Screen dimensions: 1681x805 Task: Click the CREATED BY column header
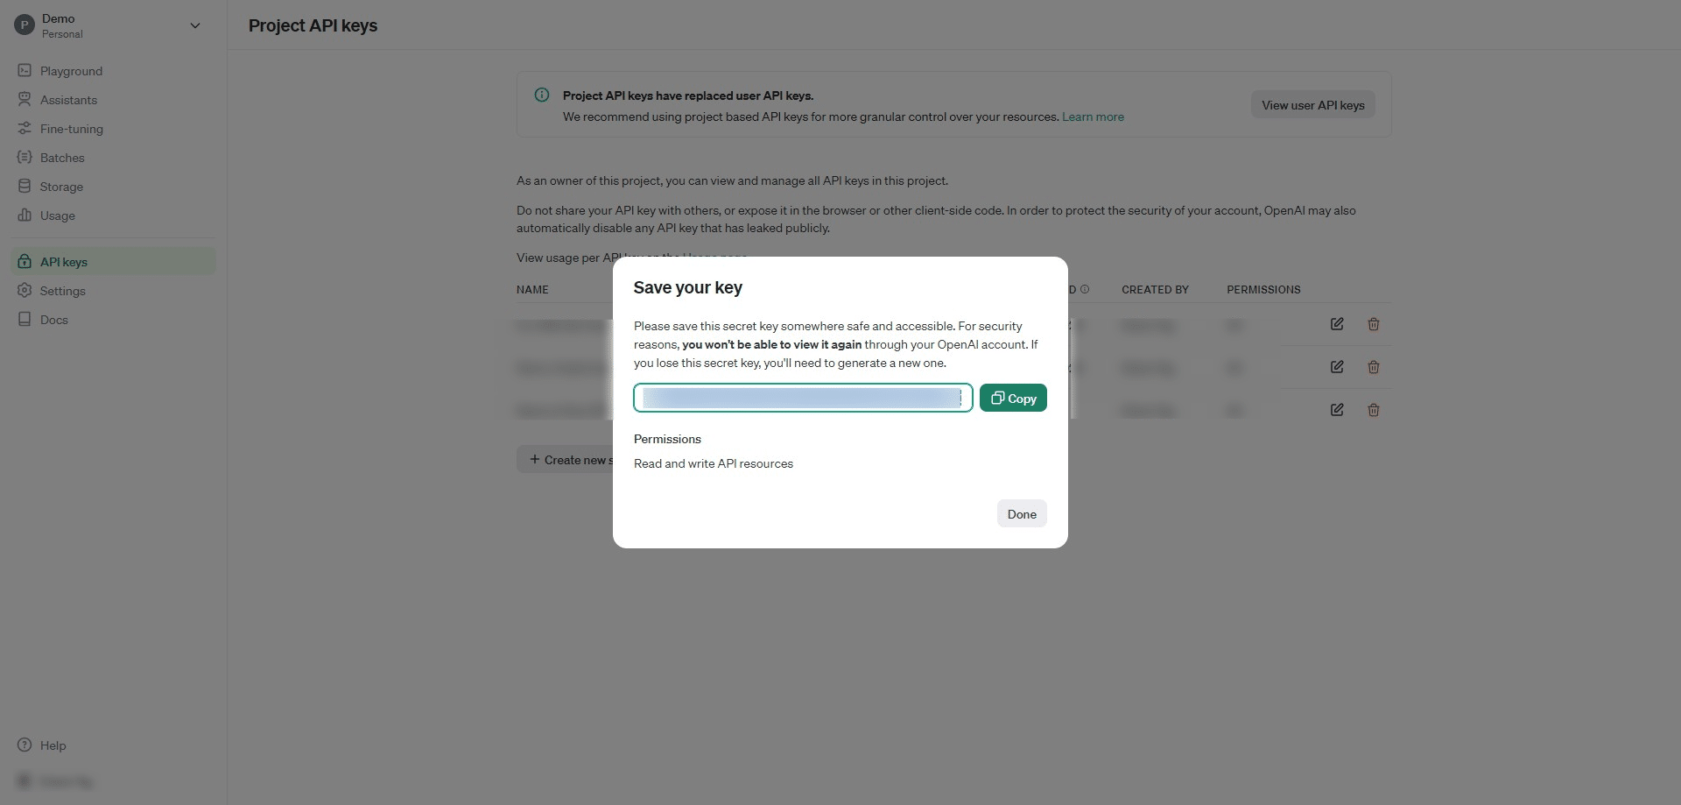point(1155,290)
